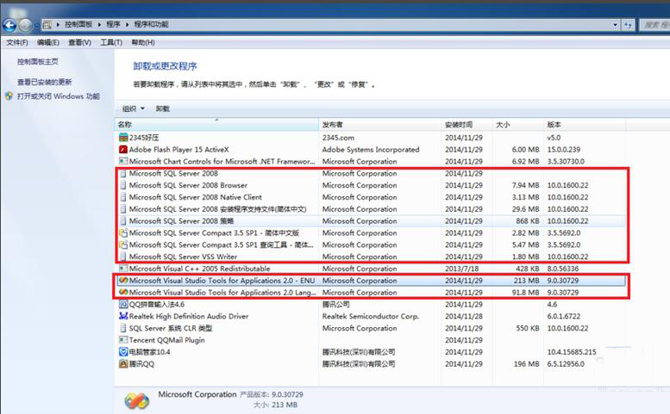Click the 10.4.15685.215 version cell

pyautogui.click(x=572, y=352)
